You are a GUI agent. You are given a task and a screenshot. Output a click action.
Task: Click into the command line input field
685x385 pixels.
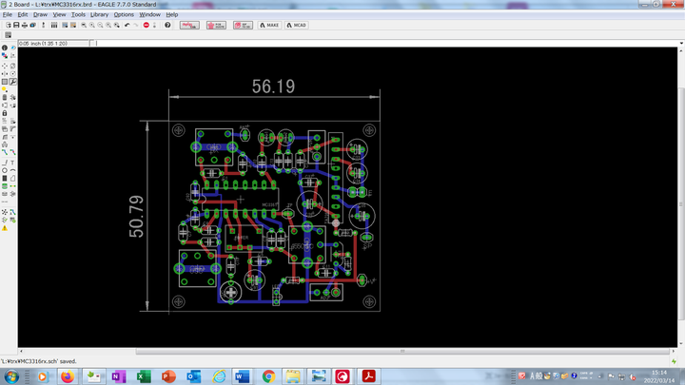(386, 43)
